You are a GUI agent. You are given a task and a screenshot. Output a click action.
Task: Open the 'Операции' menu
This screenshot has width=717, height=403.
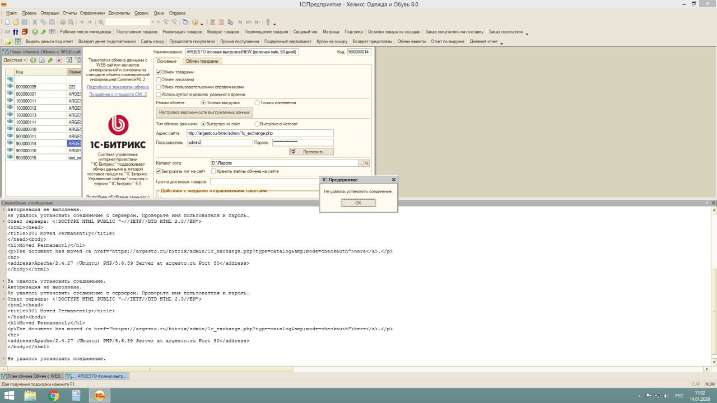coord(50,12)
